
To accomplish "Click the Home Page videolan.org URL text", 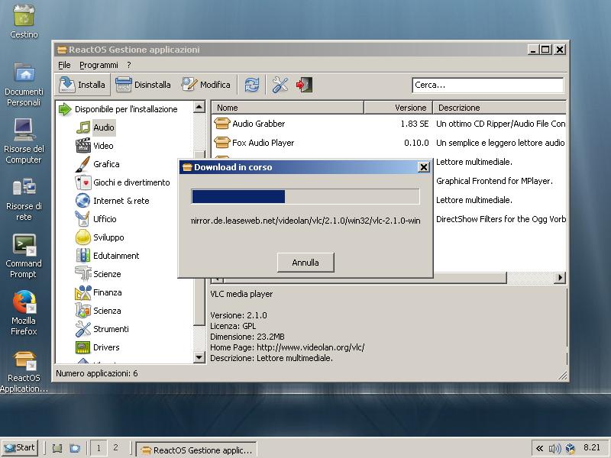I will 311,347.
